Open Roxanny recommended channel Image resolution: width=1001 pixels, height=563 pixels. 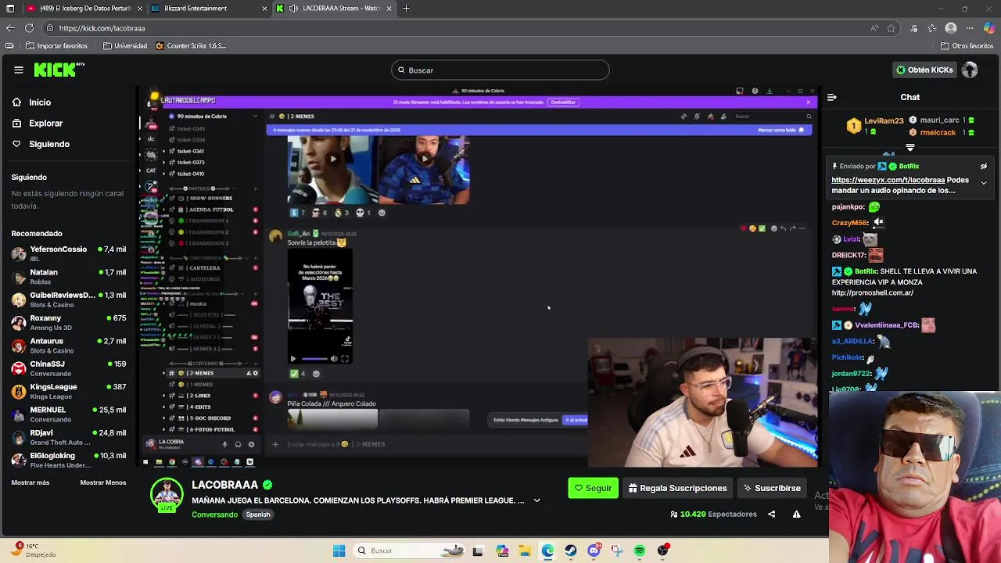[68, 322]
